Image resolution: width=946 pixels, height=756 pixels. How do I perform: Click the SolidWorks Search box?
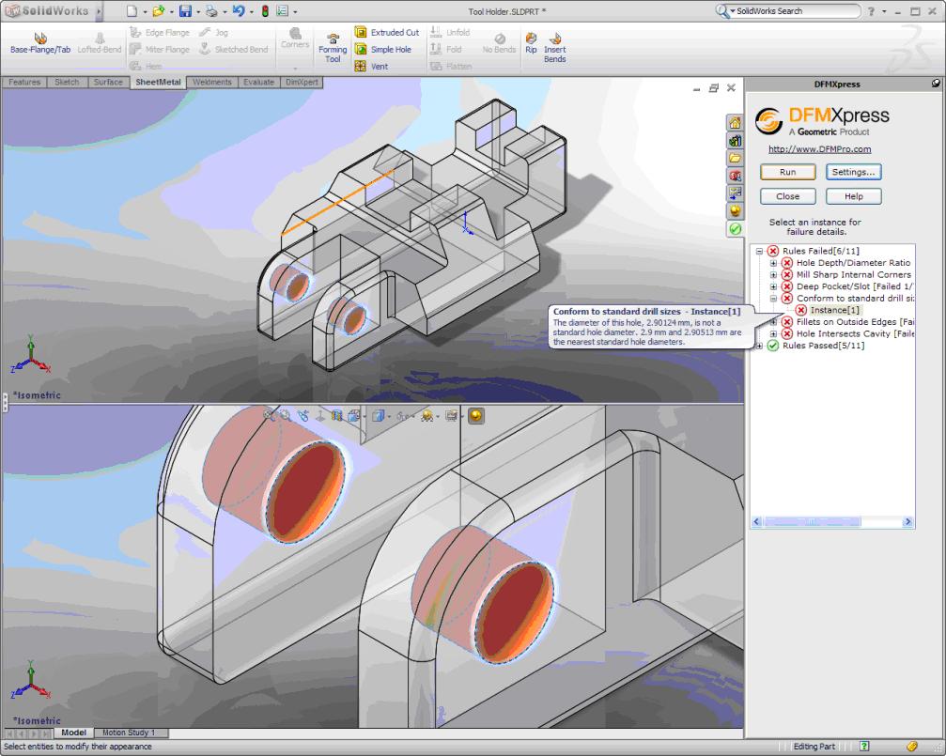pyautogui.click(x=788, y=11)
